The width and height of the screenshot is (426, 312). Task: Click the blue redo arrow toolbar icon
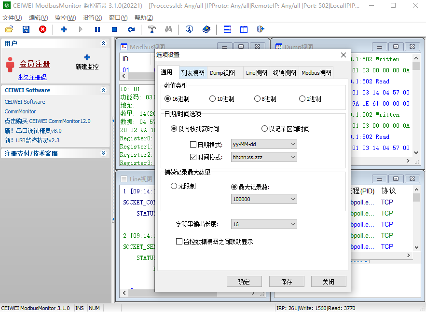(131, 29)
